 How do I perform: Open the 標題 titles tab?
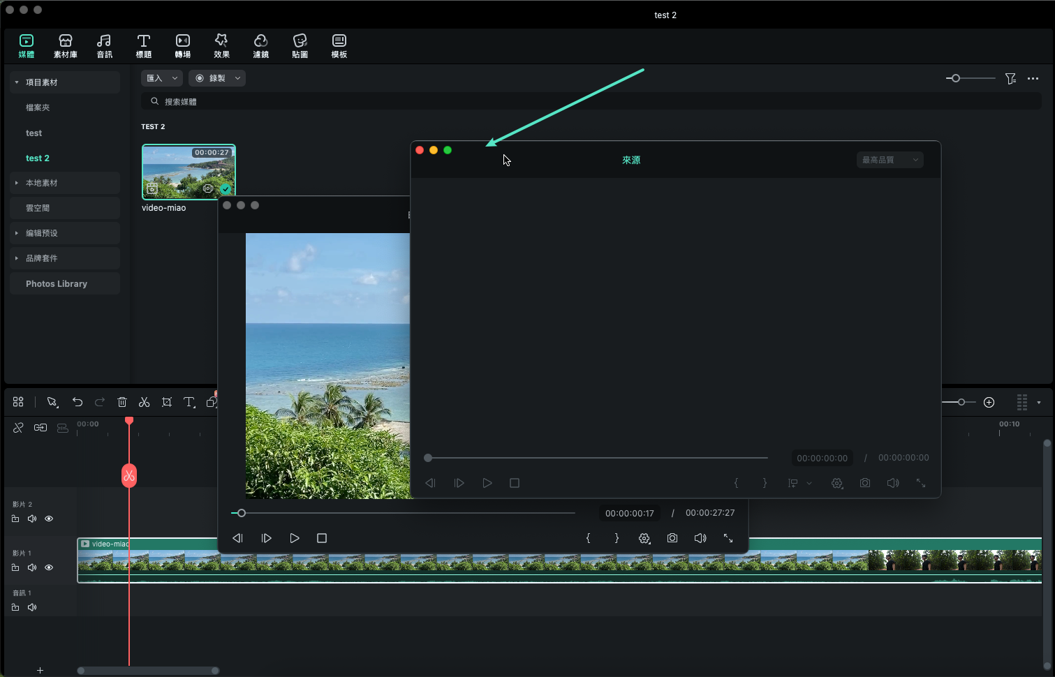coord(144,46)
